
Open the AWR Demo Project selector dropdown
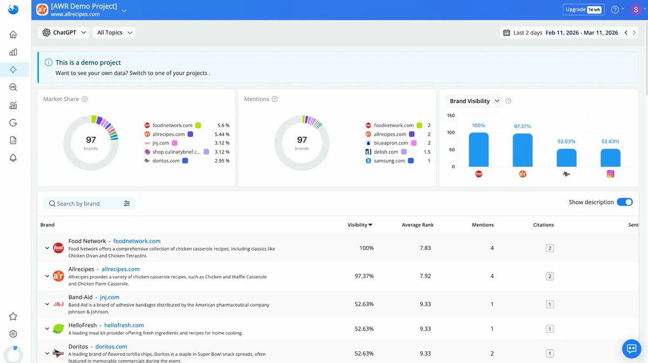pyautogui.click(x=124, y=10)
